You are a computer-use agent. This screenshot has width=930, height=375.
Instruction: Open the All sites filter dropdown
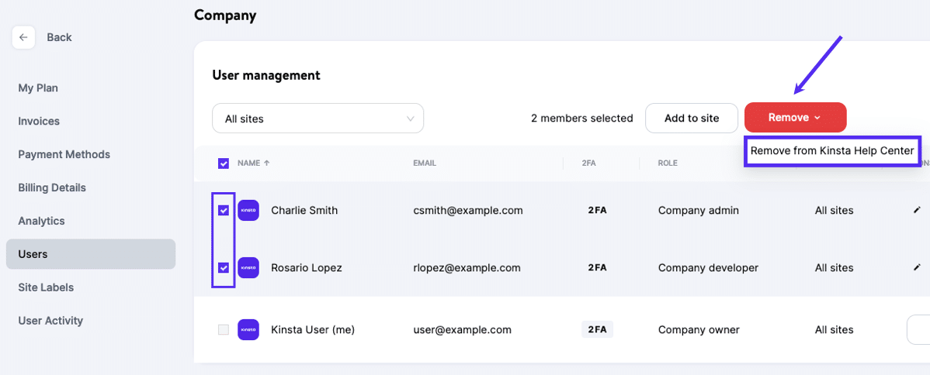click(318, 119)
